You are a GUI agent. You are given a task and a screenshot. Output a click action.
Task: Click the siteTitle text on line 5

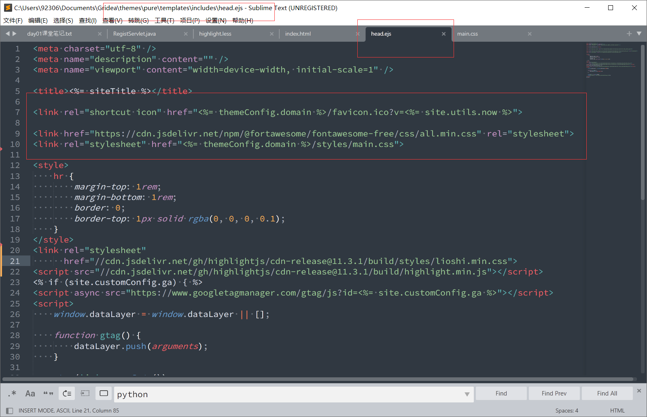point(112,91)
